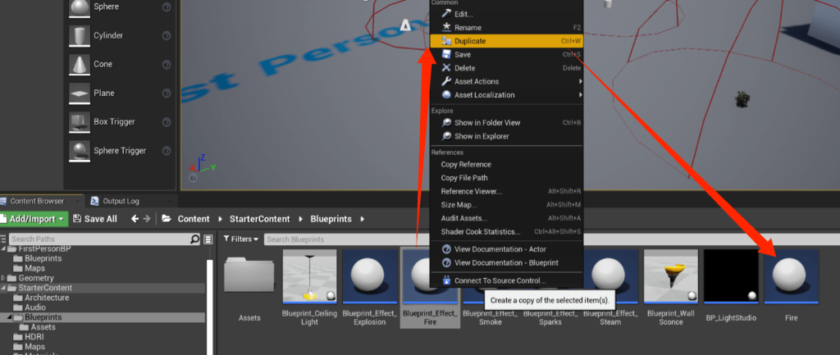The image size is (840, 355).
Task: Select Connect To Source Control...
Action: tap(506, 280)
